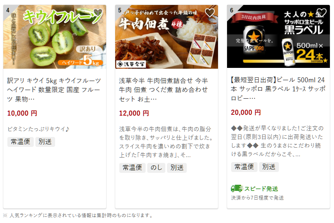Add Sapporo beer to favorites with the heart

coord(322,13)
